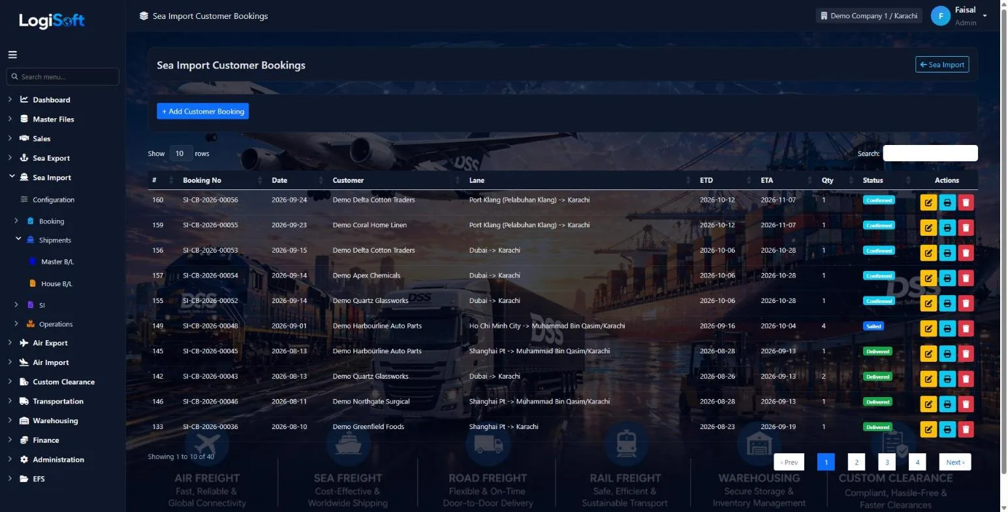Collapse the Shipments submenu chevron
The width and height of the screenshot is (1008, 512).
(18, 240)
